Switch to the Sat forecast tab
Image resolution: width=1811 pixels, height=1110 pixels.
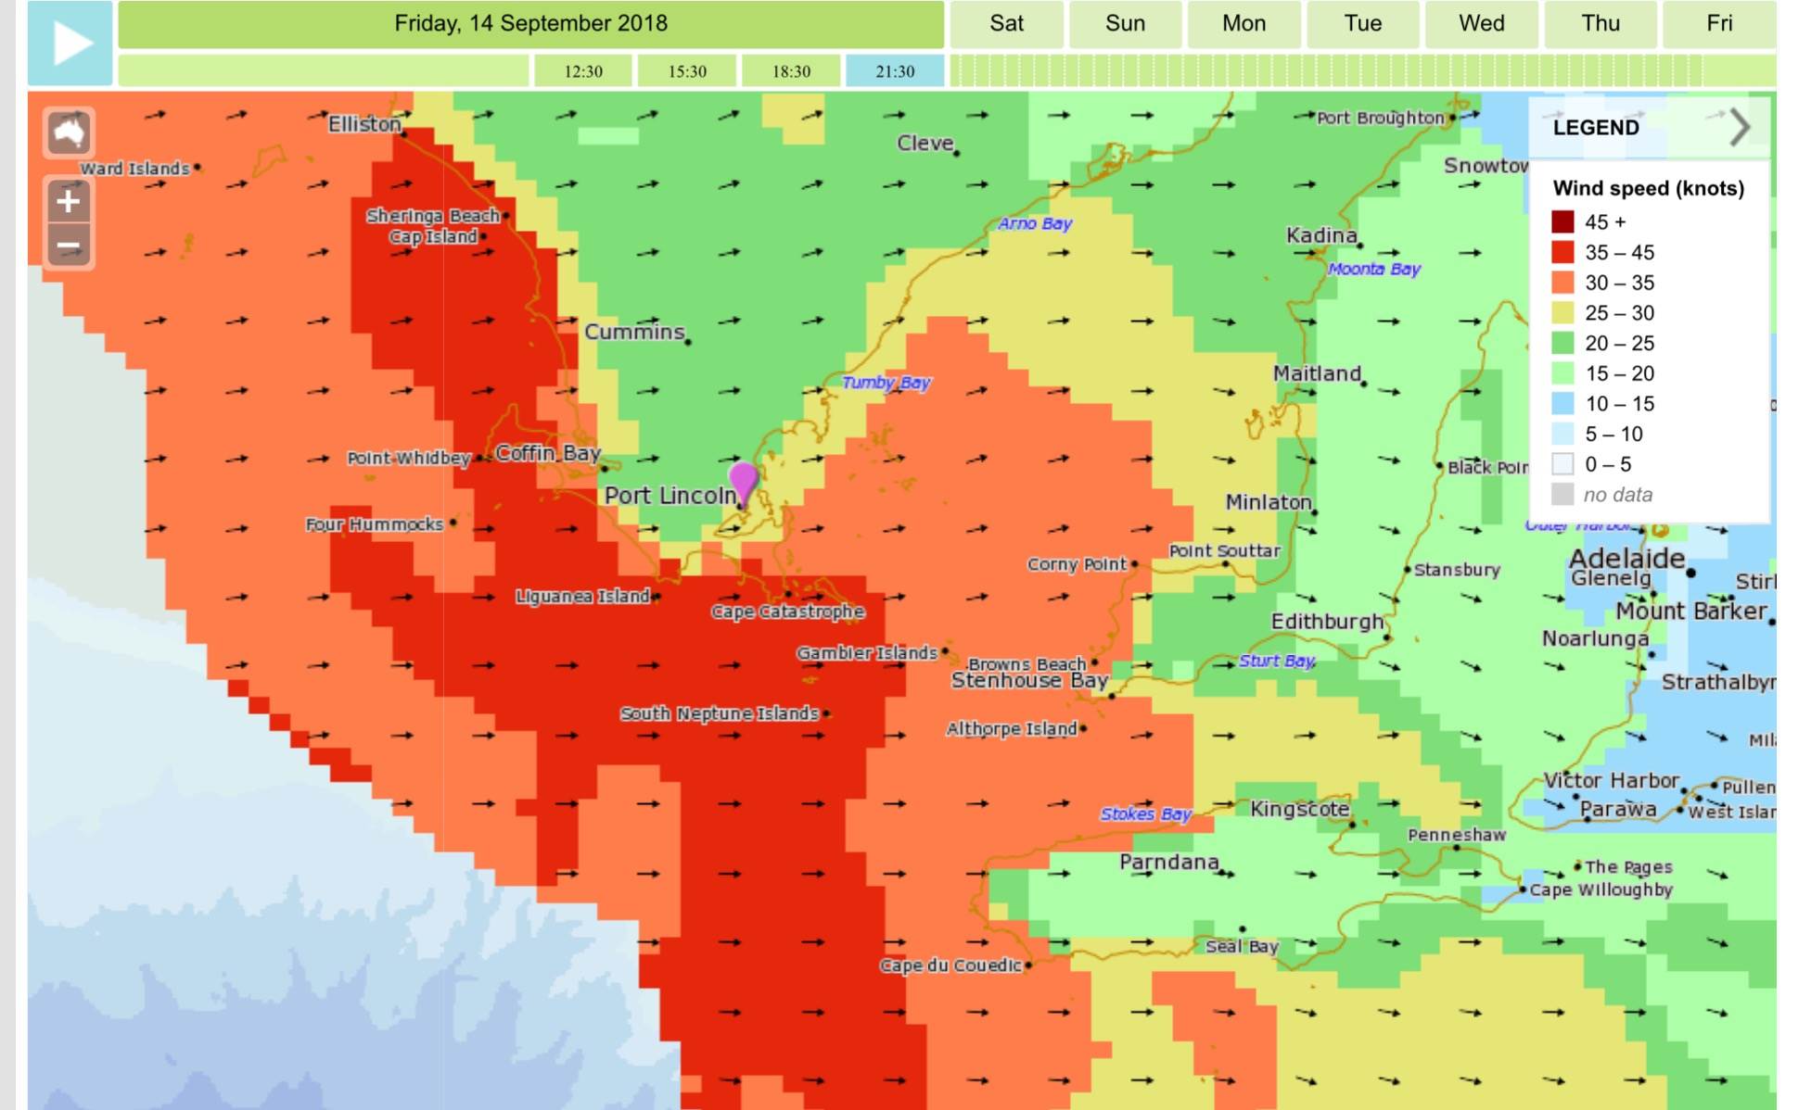(x=1006, y=24)
